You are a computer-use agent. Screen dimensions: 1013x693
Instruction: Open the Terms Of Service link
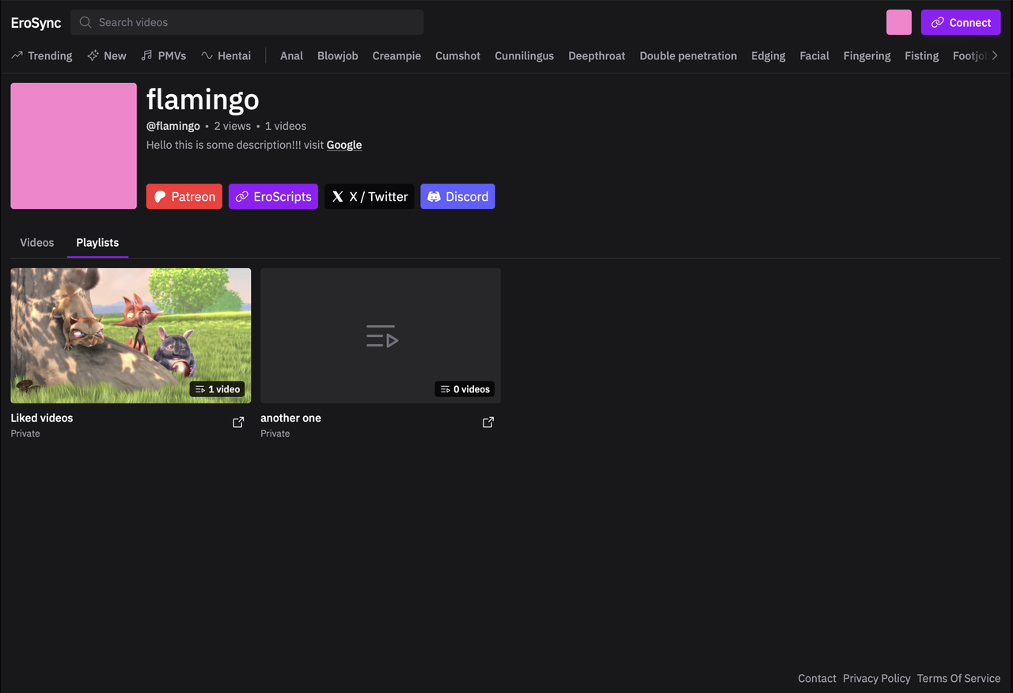pos(958,678)
